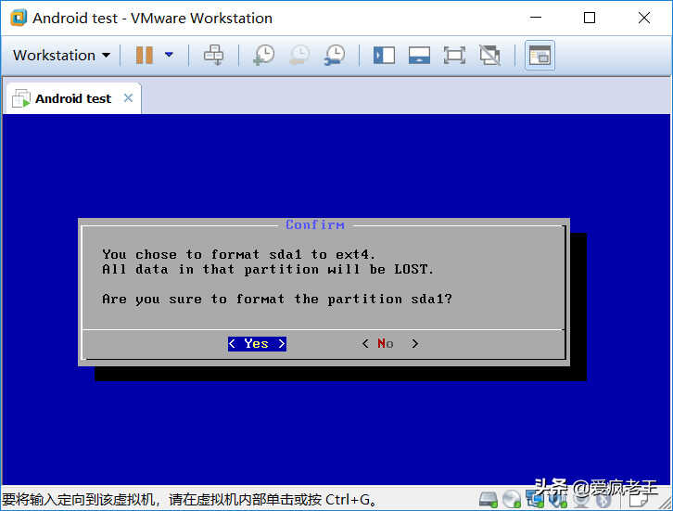This screenshot has height=511, width=673.
Task: Choose No to cancel formatting
Action: point(389,343)
